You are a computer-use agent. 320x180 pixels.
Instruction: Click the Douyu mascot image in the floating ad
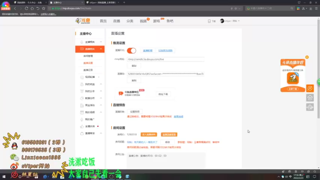pyautogui.click(x=293, y=78)
